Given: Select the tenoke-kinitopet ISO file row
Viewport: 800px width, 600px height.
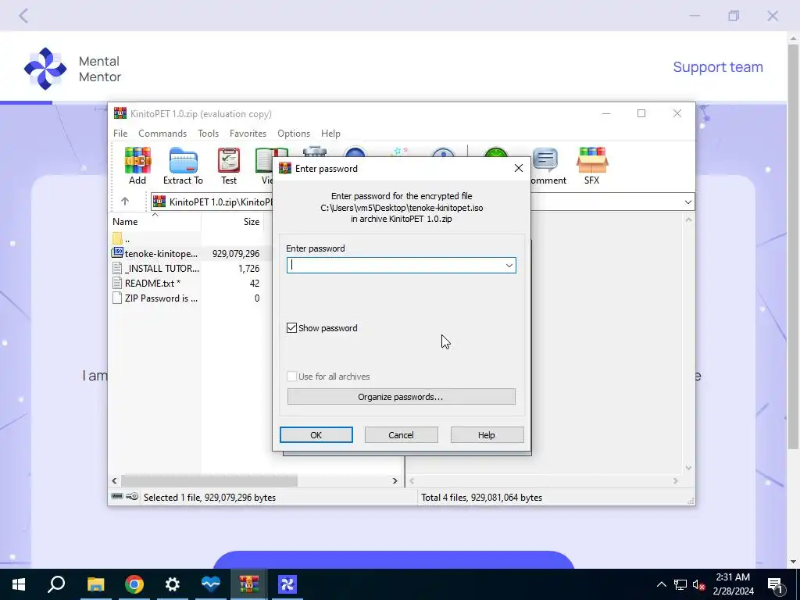Looking at the screenshot, I should [186, 254].
